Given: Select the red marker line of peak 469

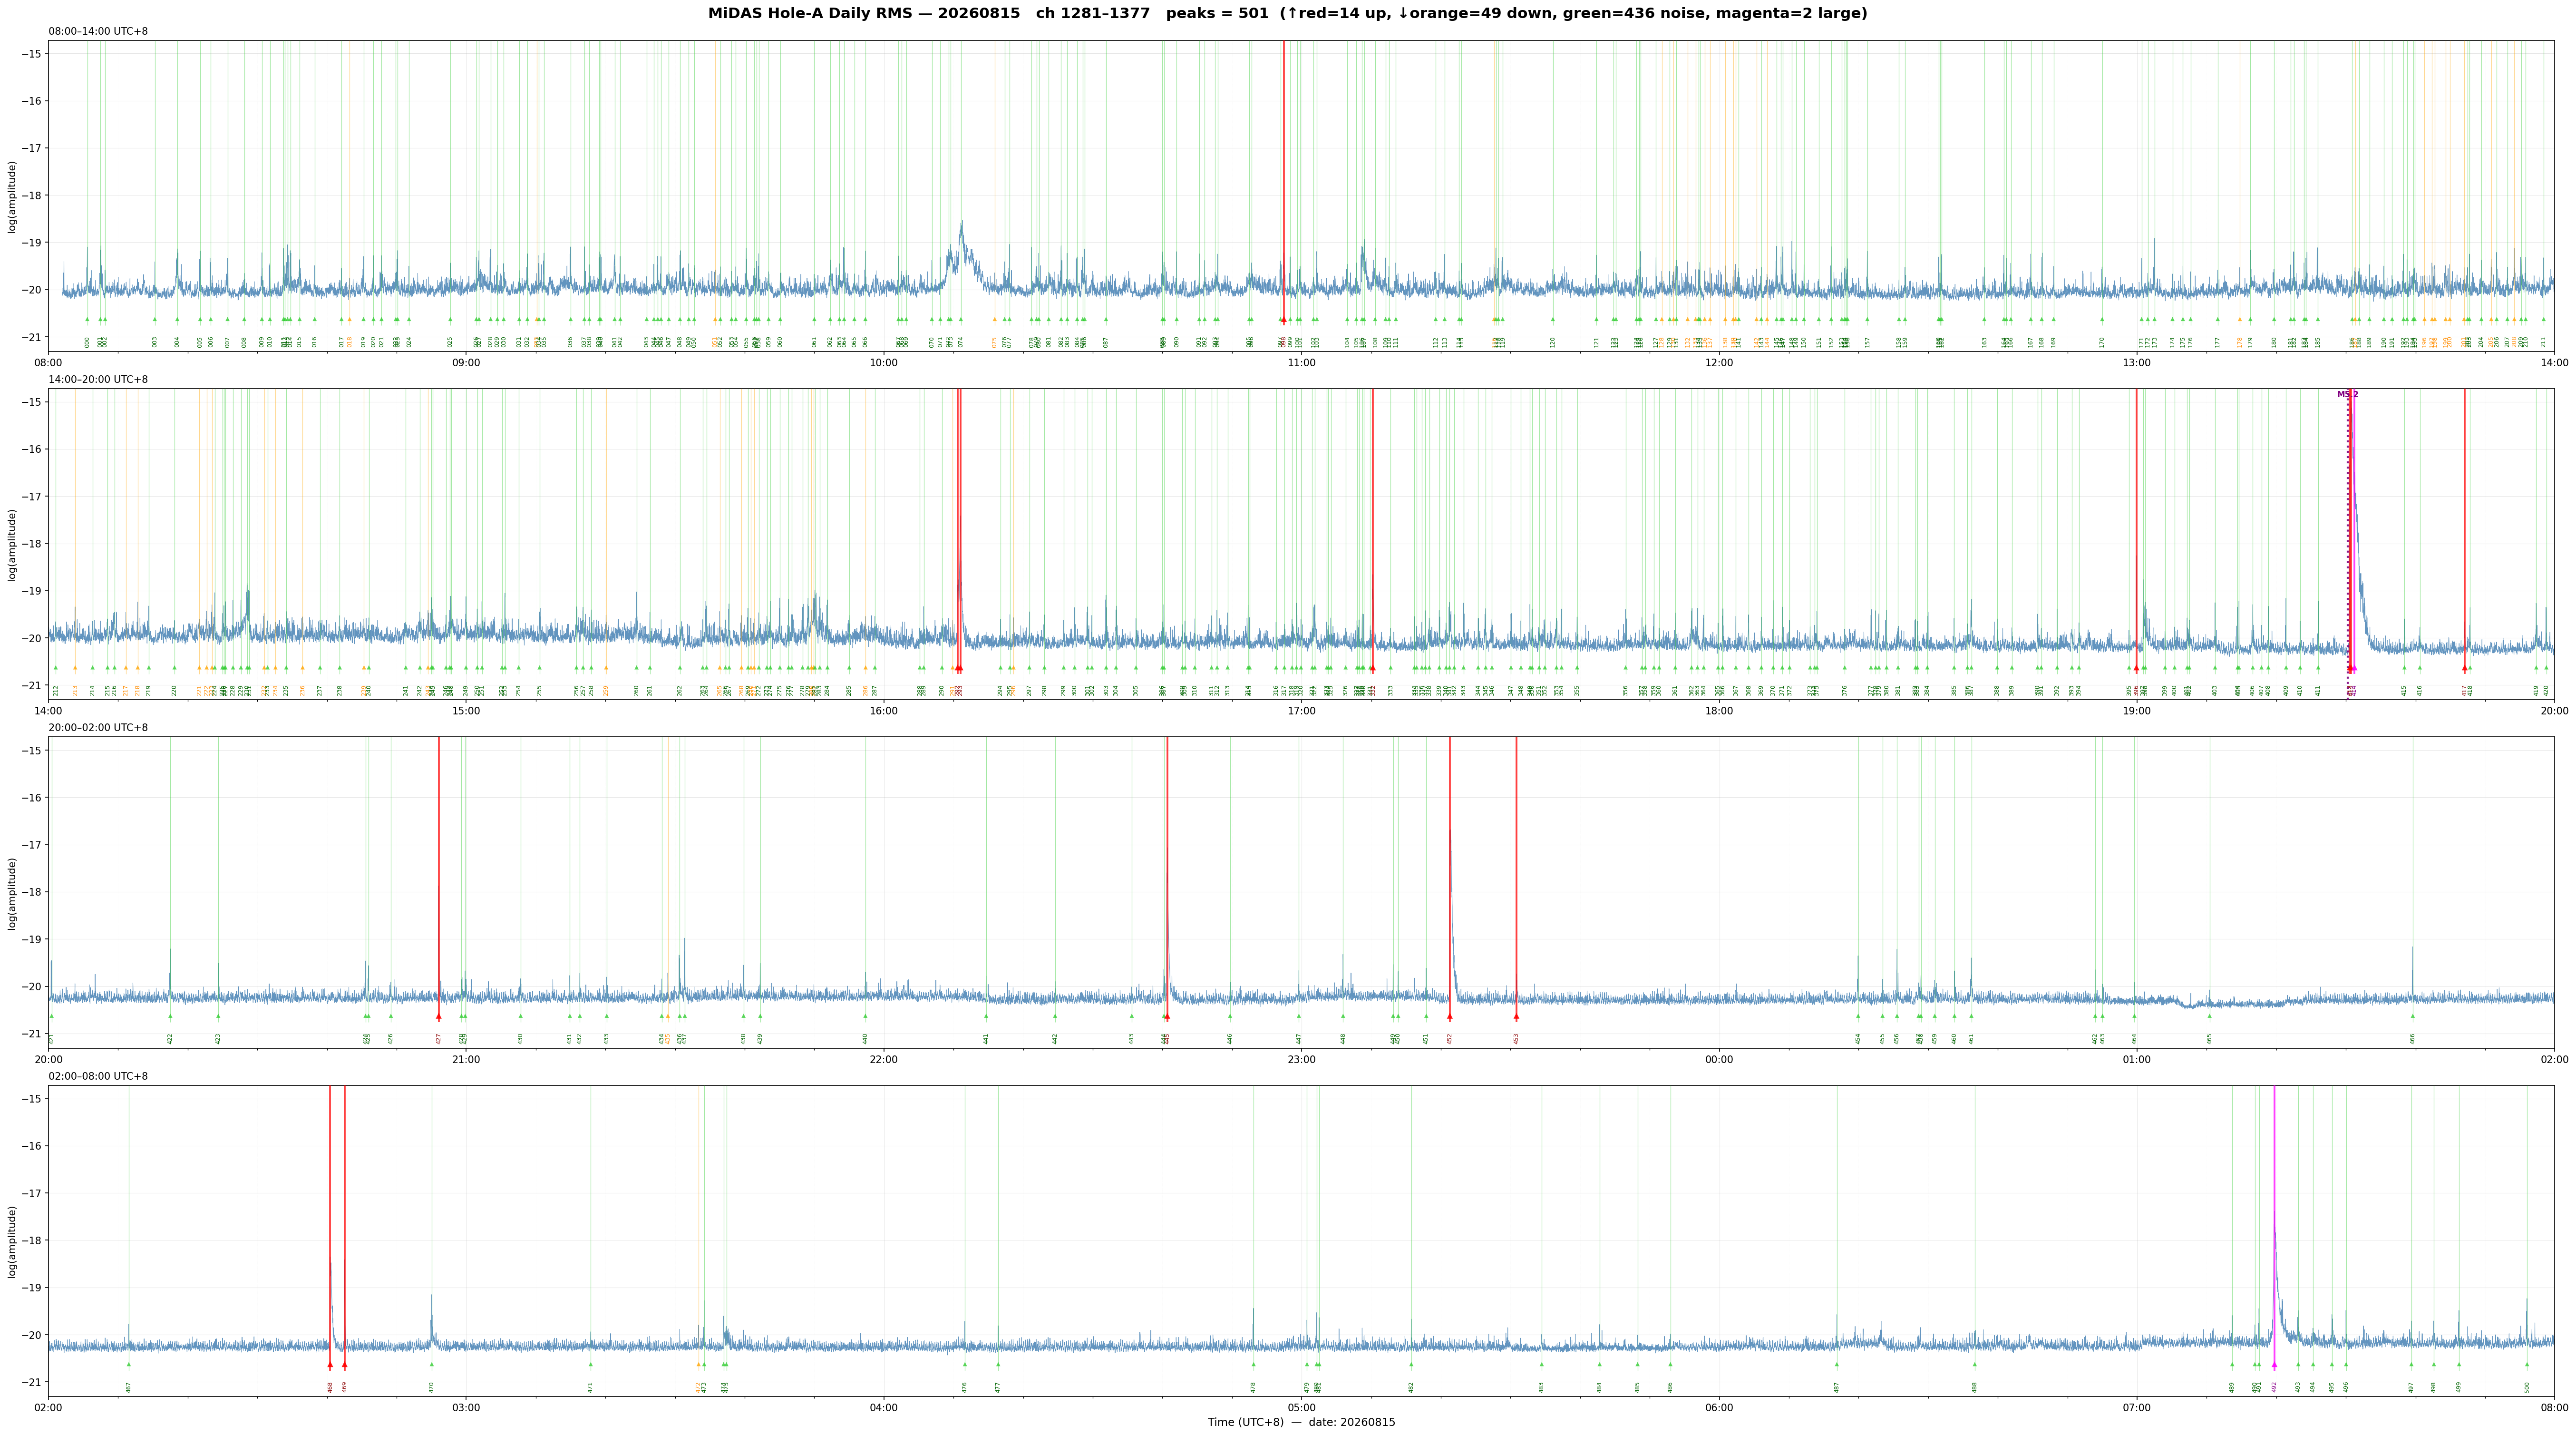Looking at the screenshot, I should [x=344, y=1228].
